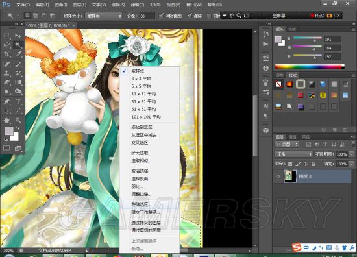Select the Eraser tool
Screen dimensions: 357x257
click(x=6, y=82)
